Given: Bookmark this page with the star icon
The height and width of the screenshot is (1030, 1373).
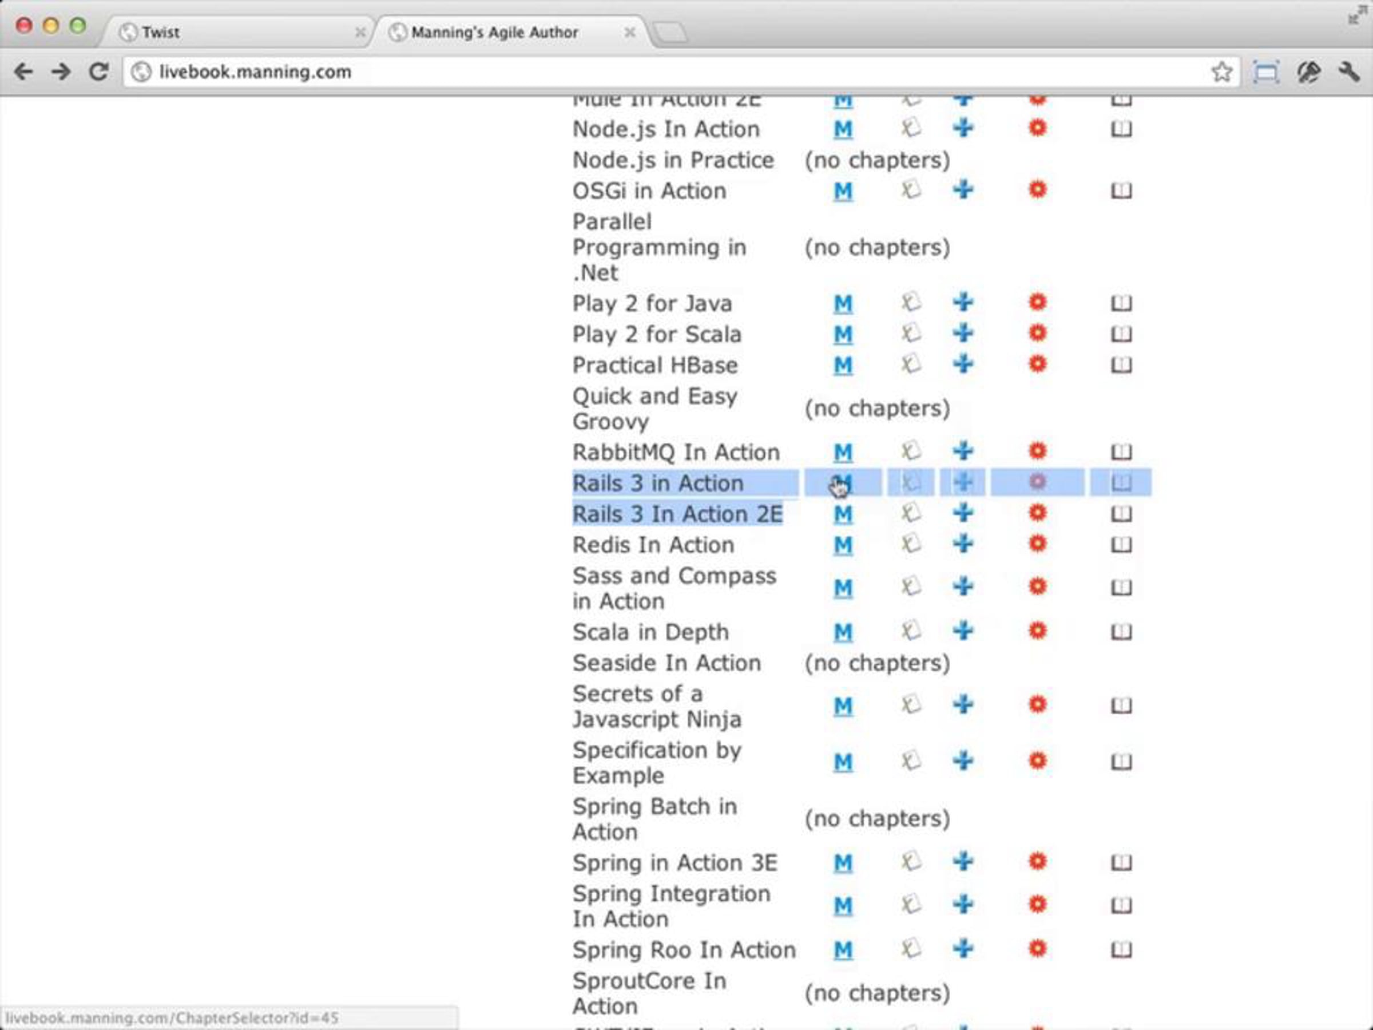Looking at the screenshot, I should [x=1221, y=72].
